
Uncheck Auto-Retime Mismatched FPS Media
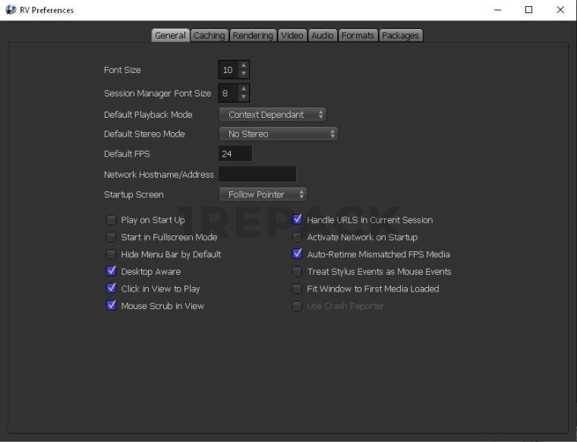pyautogui.click(x=298, y=254)
